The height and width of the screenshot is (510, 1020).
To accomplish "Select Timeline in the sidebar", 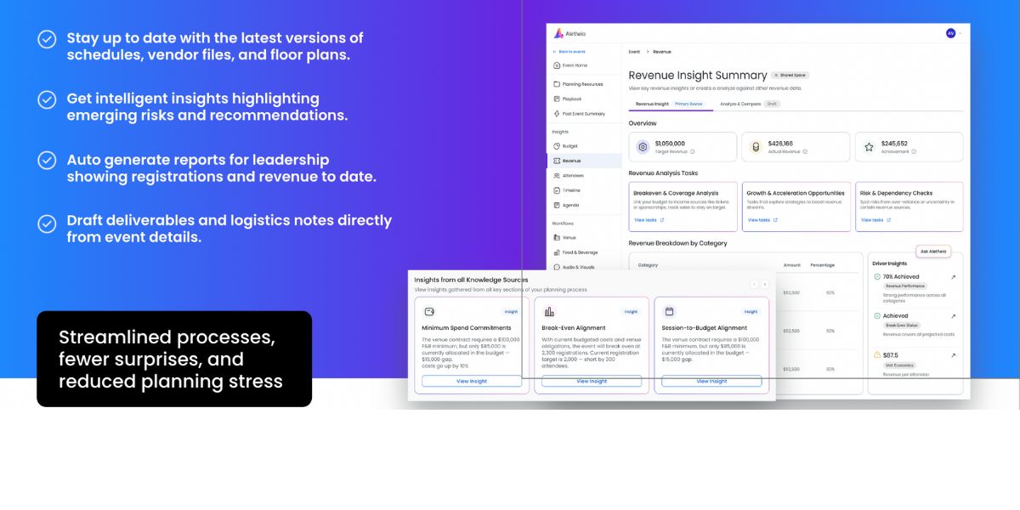I will pyautogui.click(x=571, y=190).
